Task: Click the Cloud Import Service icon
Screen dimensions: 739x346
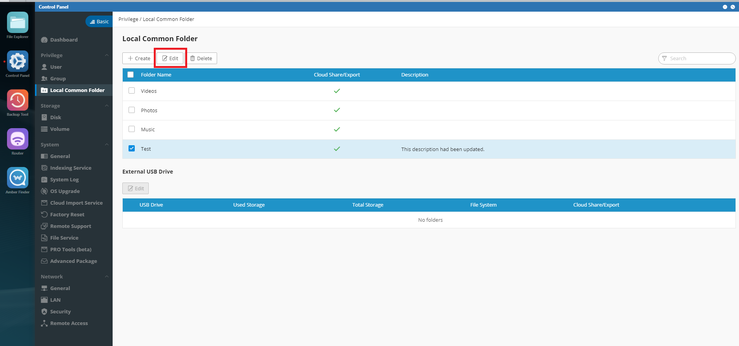Action: pyautogui.click(x=44, y=203)
